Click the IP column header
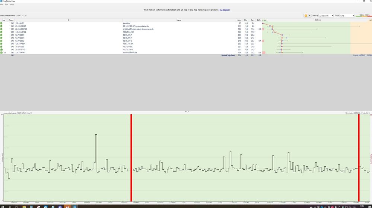Viewport: 372px width, 208px height. (69, 20)
